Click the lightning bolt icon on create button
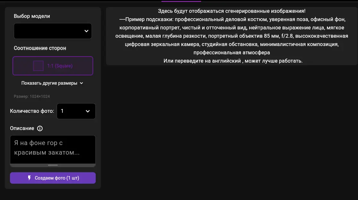This screenshot has width=358, height=200. tap(29, 178)
